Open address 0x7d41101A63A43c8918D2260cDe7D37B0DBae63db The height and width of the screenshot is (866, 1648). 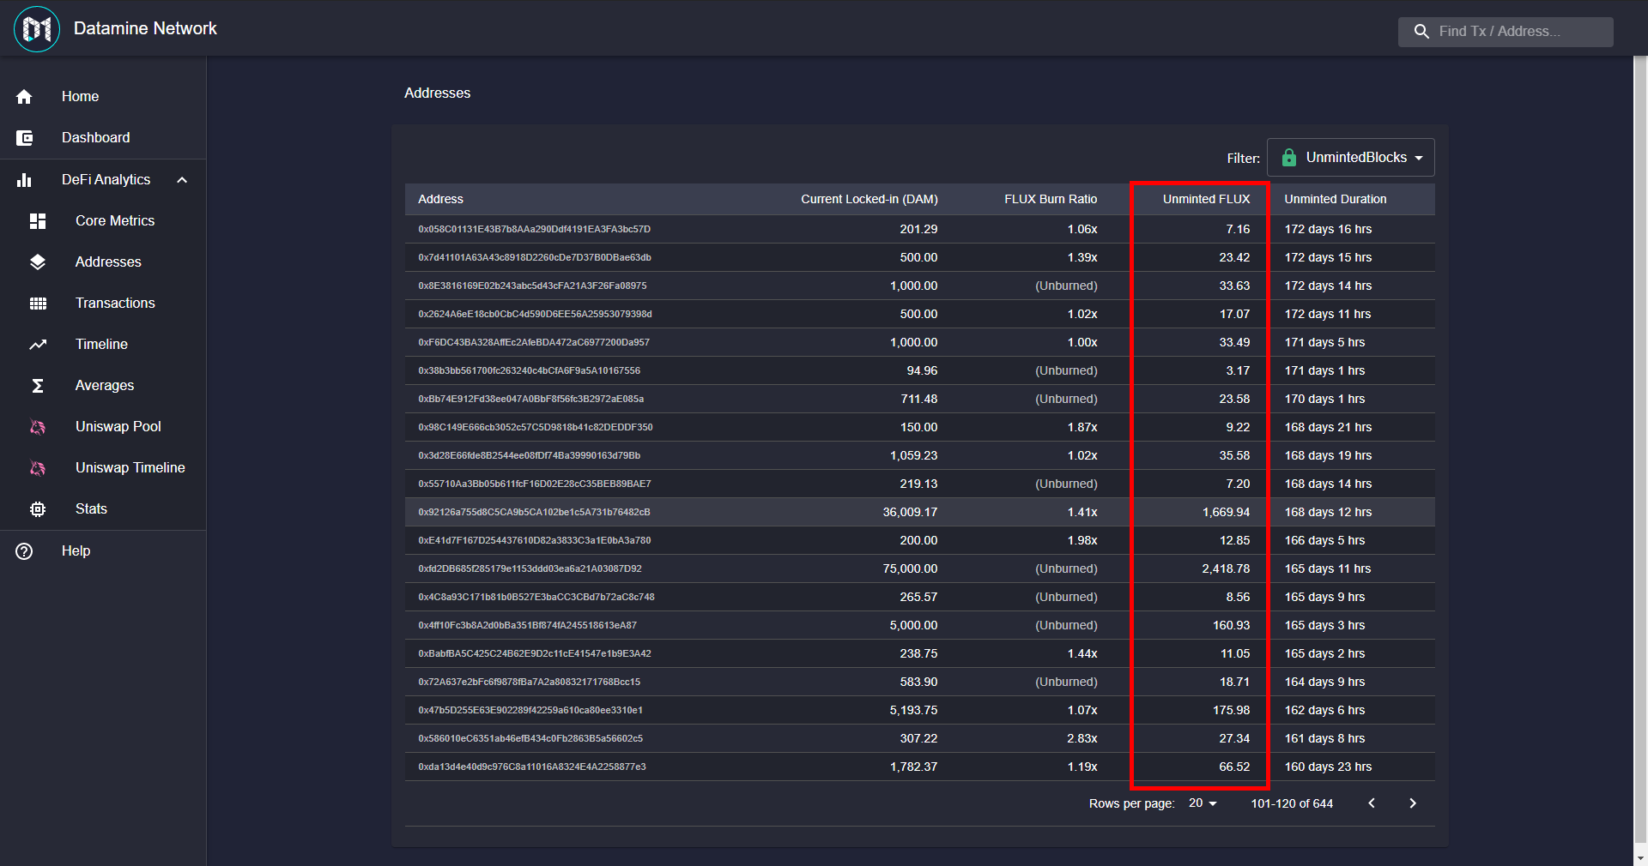(x=535, y=257)
